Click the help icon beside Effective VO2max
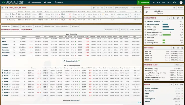Image resolution: width=185 pixels, height=105 pixels. [x=146, y=22]
